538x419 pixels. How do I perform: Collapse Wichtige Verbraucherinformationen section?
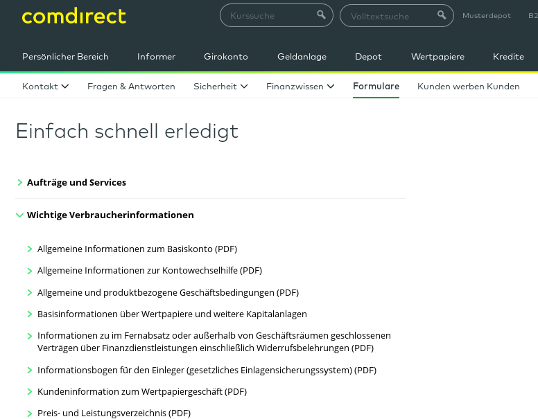110,215
